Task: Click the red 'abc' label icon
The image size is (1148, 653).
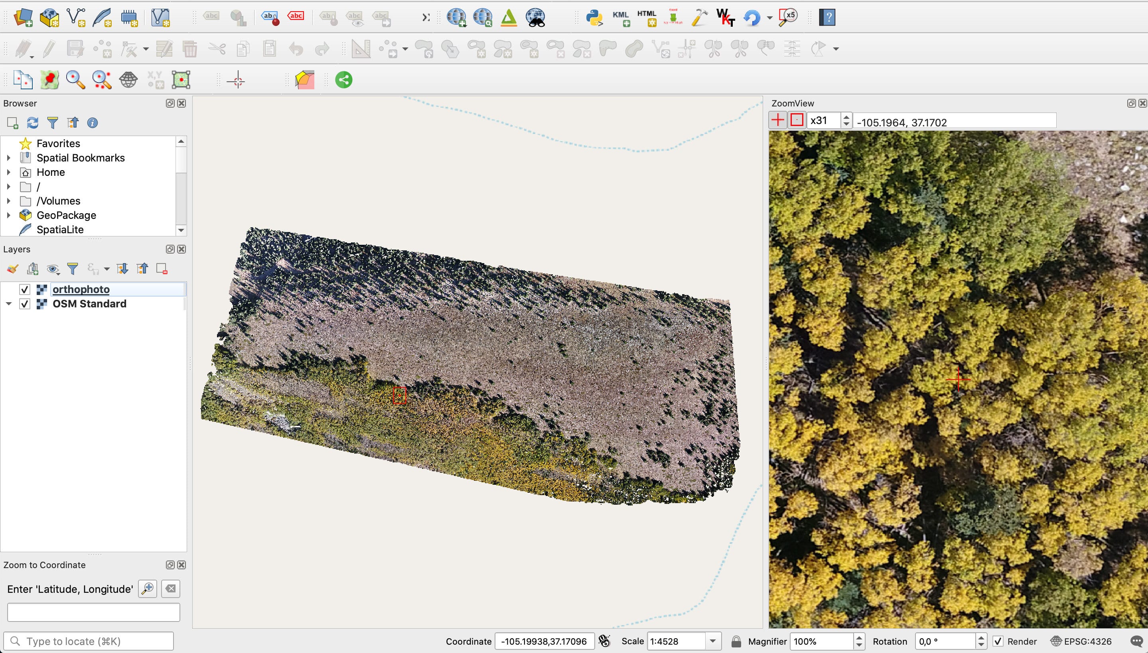Action: 296,16
